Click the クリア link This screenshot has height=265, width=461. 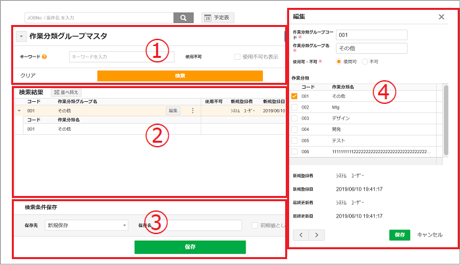(x=28, y=76)
